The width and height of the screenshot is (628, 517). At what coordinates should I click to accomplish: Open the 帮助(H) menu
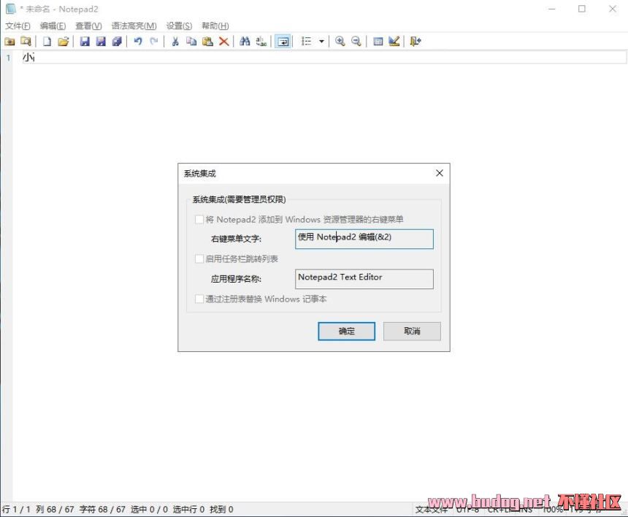coord(215,26)
